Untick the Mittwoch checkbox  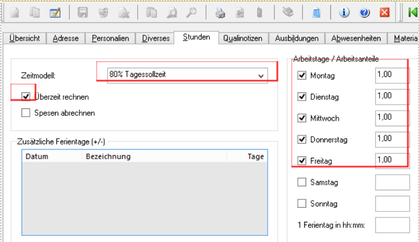[302, 118]
